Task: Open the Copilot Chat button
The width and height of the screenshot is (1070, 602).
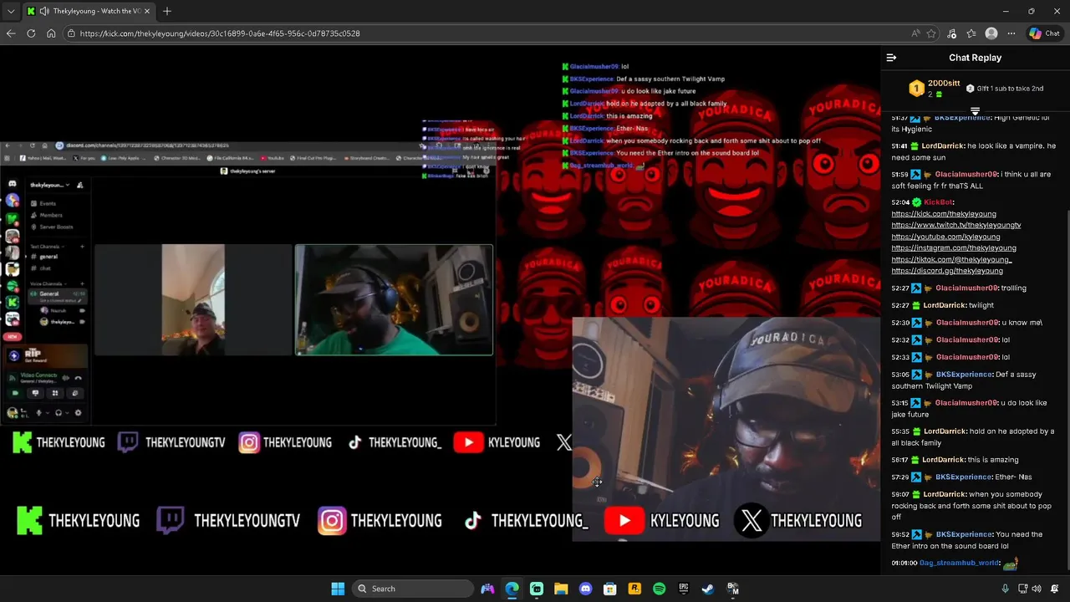Action: pyautogui.click(x=1044, y=33)
